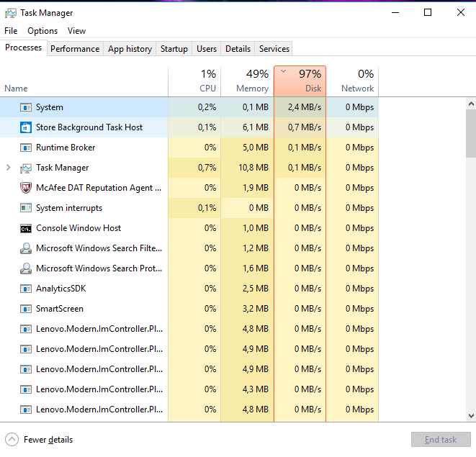This screenshot has width=476, height=457.
Task: Click the Store Background Task Host icon
Action: (26, 127)
